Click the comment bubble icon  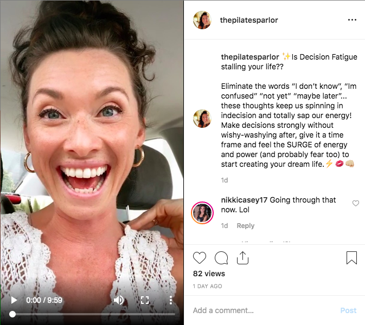coord(221,258)
